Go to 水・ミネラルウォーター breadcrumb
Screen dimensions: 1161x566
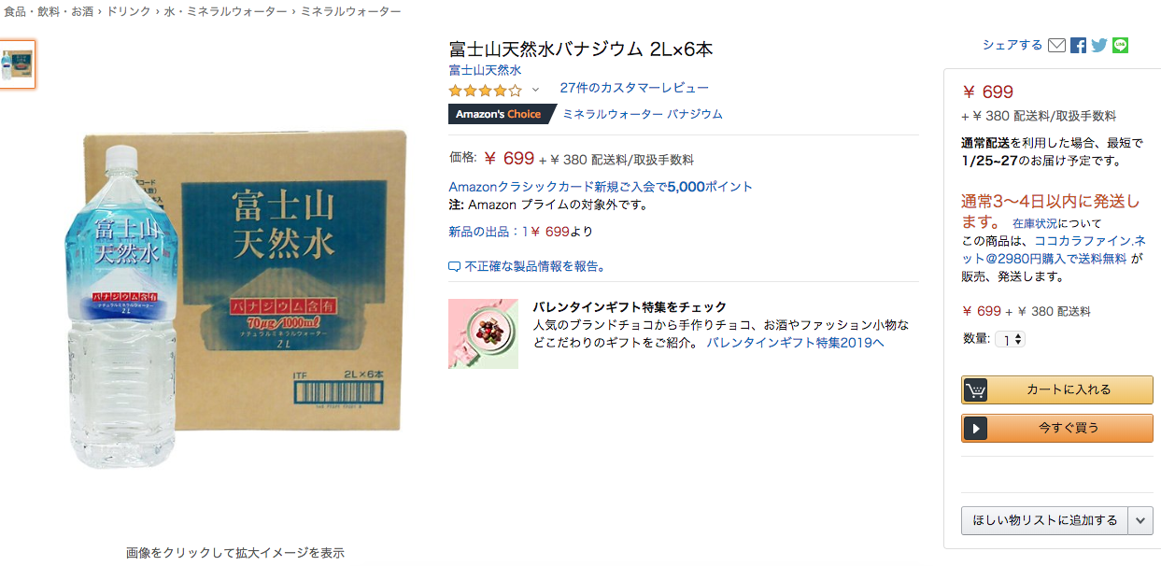coord(224,11)
